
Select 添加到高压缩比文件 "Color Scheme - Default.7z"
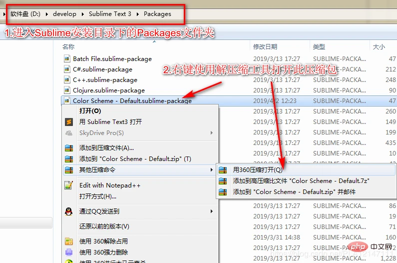[301, 181]
